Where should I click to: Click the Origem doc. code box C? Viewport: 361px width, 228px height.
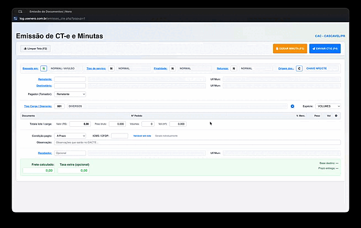299,69
